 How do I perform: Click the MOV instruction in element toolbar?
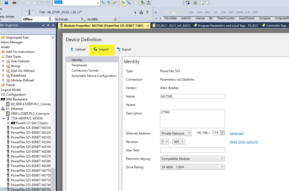[x=192, y=12]
